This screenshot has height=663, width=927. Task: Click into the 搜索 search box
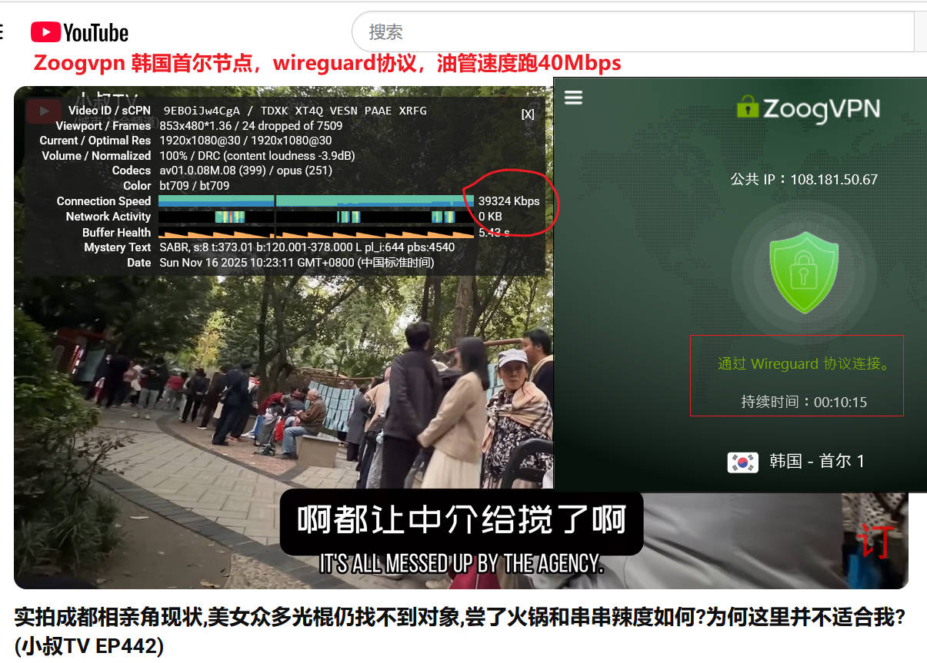pyautogui.click(x=631, y=32)
